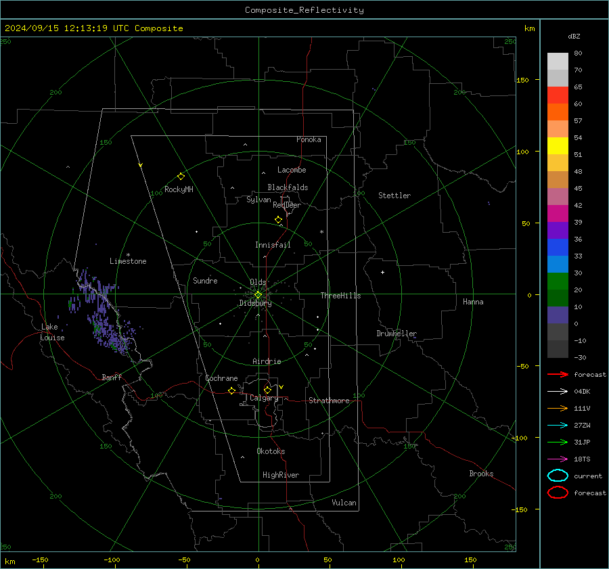The height and width of the screenshot is (569, 609).
Task: Click the Airdrie city label
Action: 267,361
